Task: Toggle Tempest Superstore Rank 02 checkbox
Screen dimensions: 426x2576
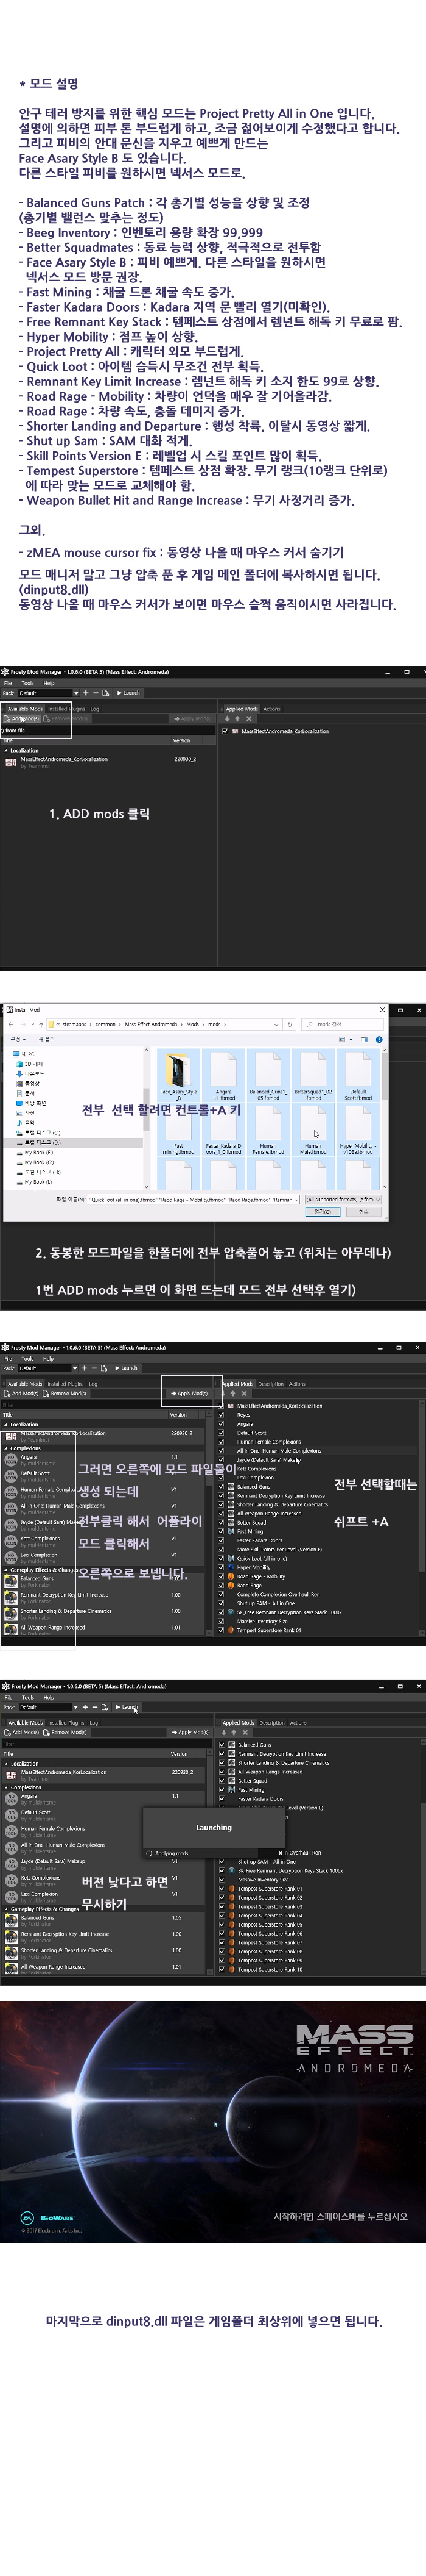Action: tap(222, 1898)
